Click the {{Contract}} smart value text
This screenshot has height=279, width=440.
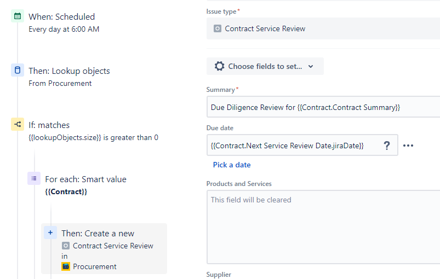tap(66, 191)
